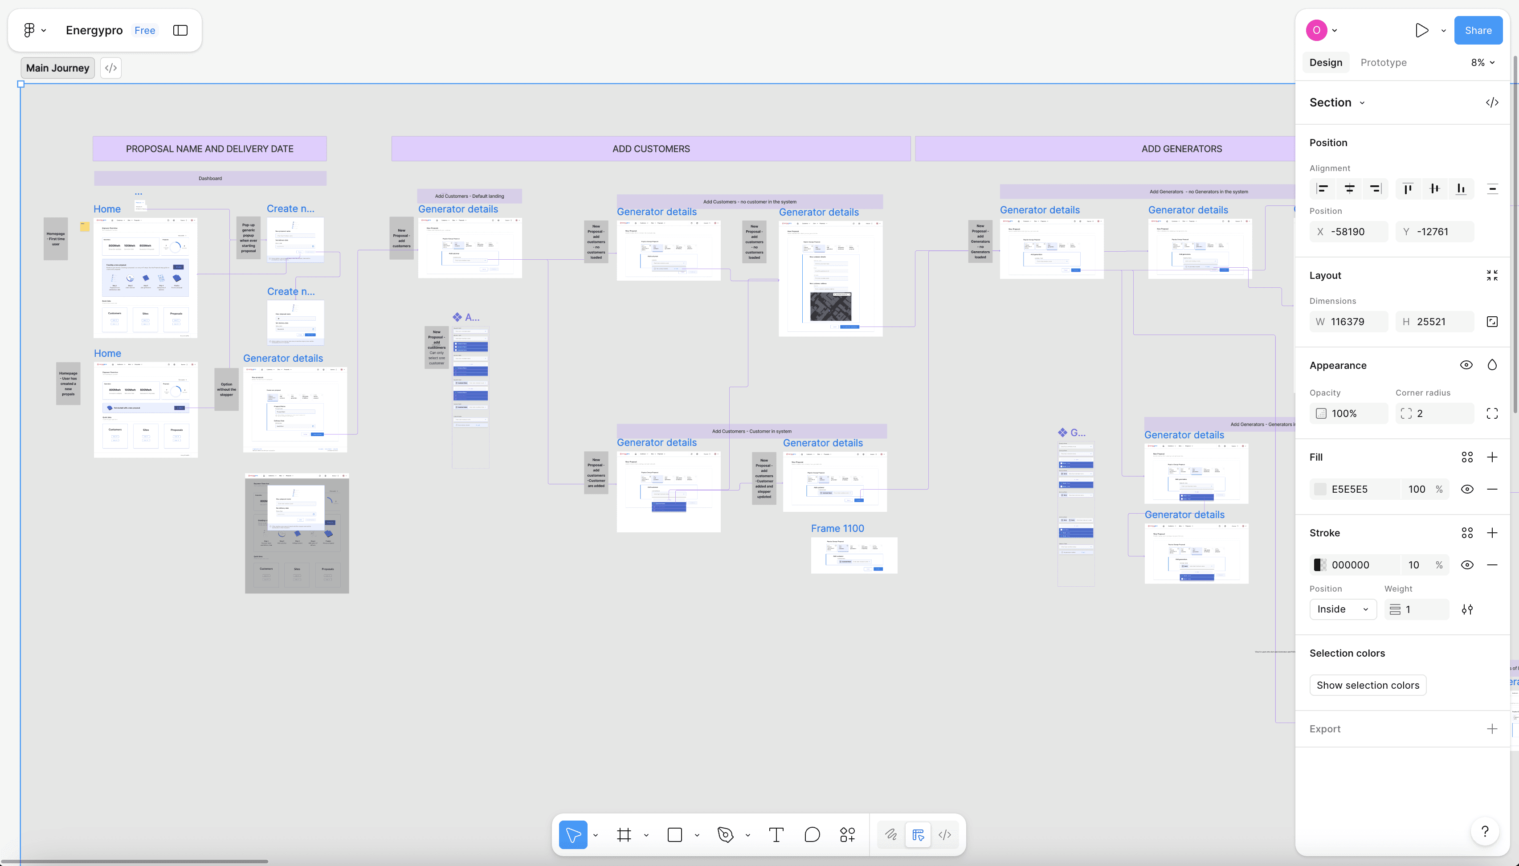Viewport: 1519px width, 866px height.
Task: Select the Text tool
Action: pos(776,834)
